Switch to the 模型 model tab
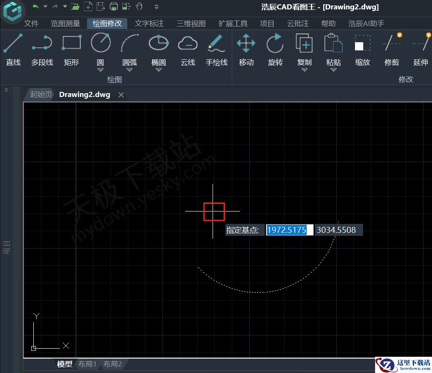Image resolution: width=432 pixels, height=373 pixels. (65, 364)
